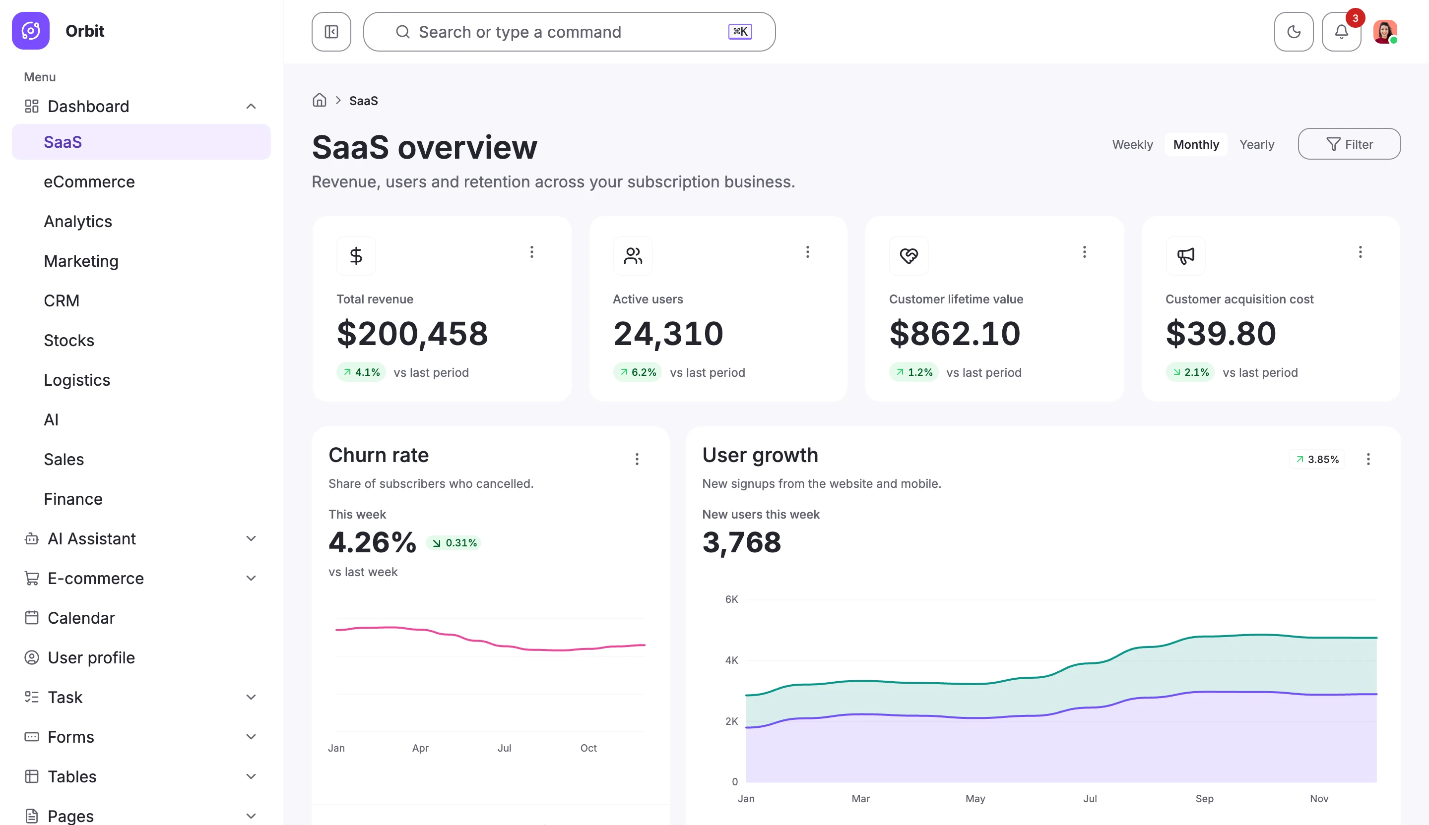Screen dimensions: 1429x825
Task: Click the Active users people icon
Action: coord(633,255)
